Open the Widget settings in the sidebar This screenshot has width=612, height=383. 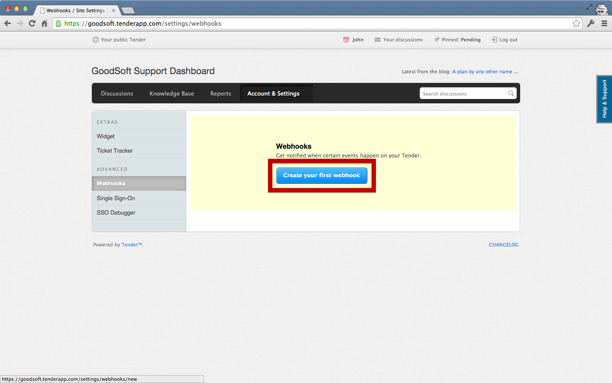139,136
